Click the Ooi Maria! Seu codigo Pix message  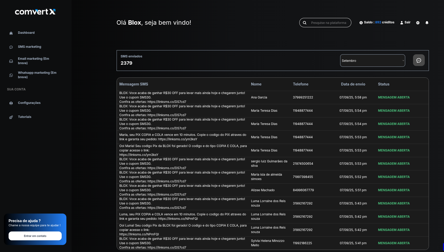(183, 150)
